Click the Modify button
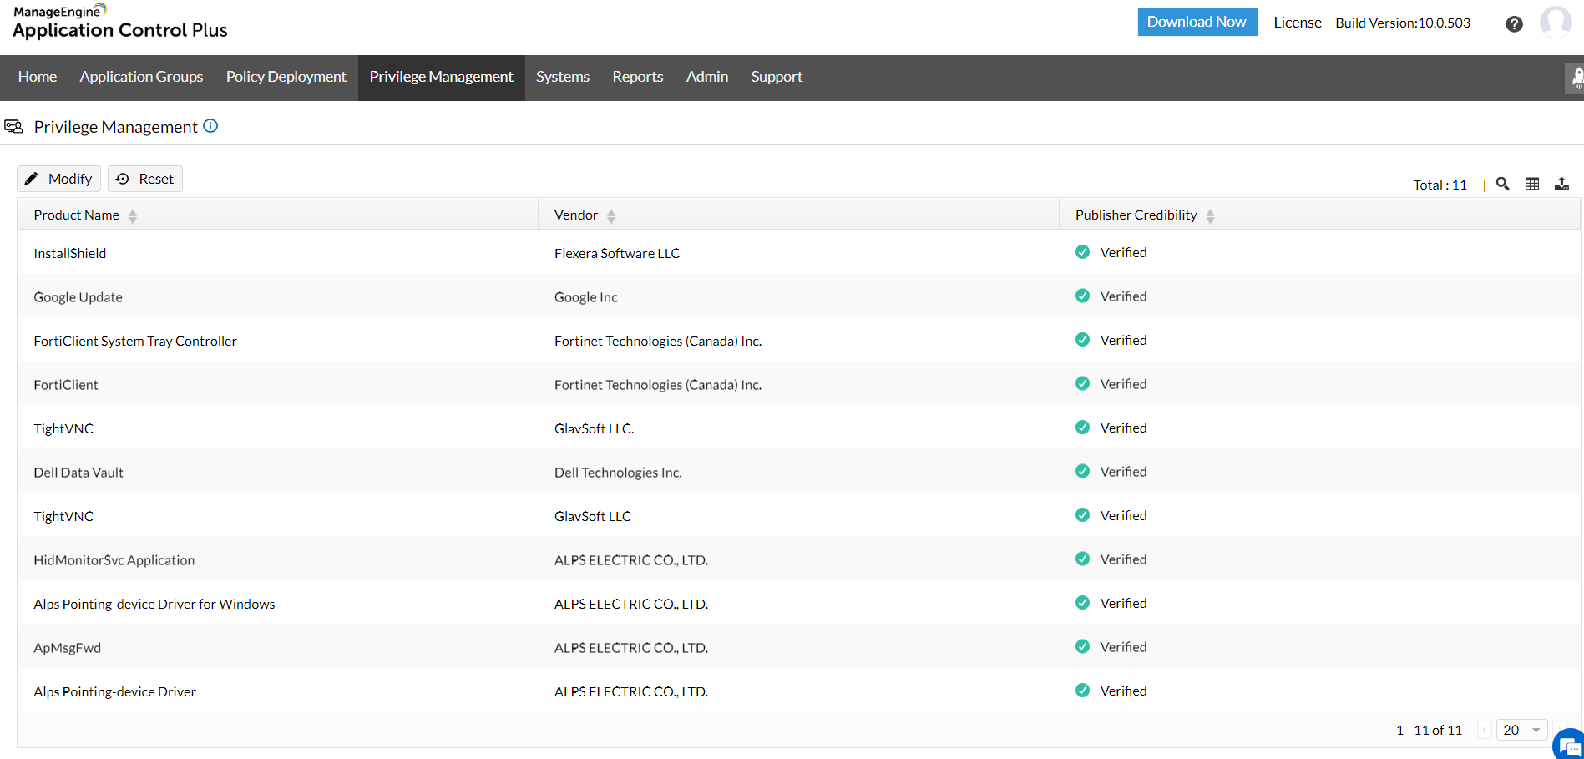The image size is (1584, 759). coord(58,179)
